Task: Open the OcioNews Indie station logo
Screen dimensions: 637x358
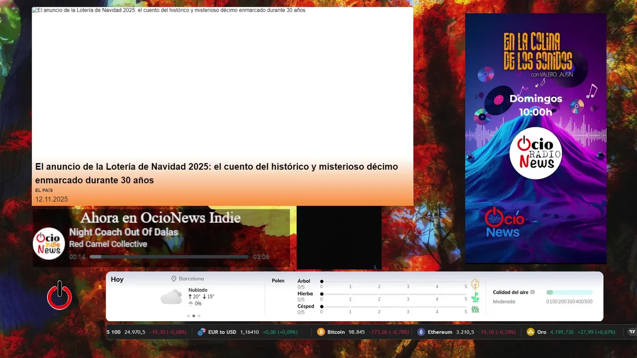Action: coord(49,244)
